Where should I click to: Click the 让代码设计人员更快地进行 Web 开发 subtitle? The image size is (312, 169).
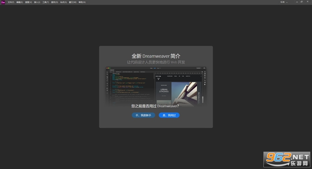(x=156, y=62)
